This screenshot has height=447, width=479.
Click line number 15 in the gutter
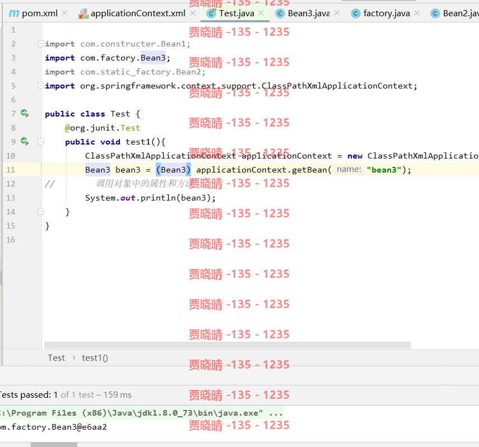click(x=11, y=226)
